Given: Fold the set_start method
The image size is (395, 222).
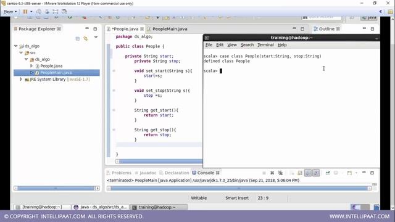Looking at the screenshot, I should point(114,71).
